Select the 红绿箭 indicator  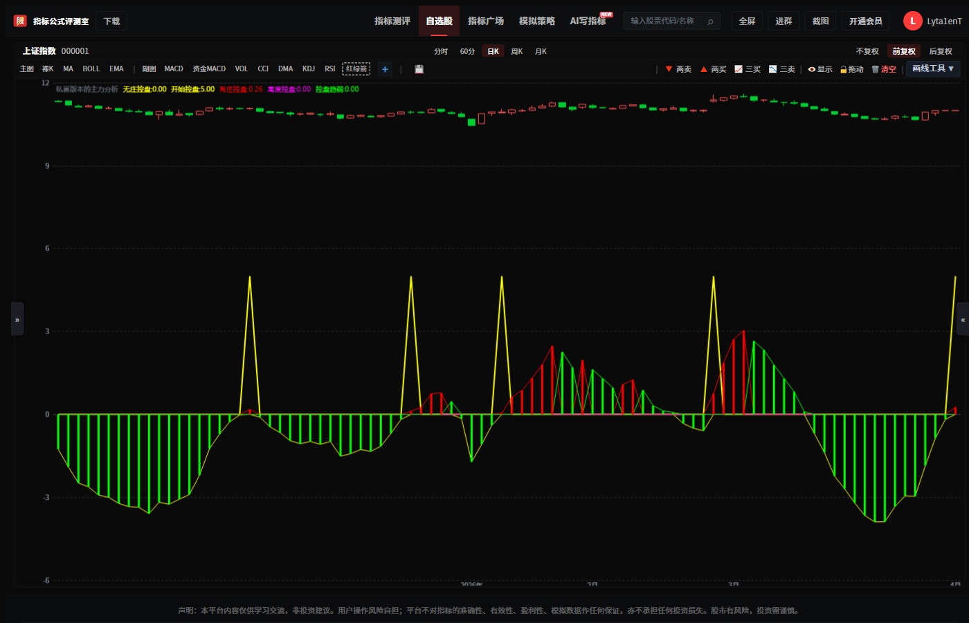pyautogui.click(x=356, y=69)
